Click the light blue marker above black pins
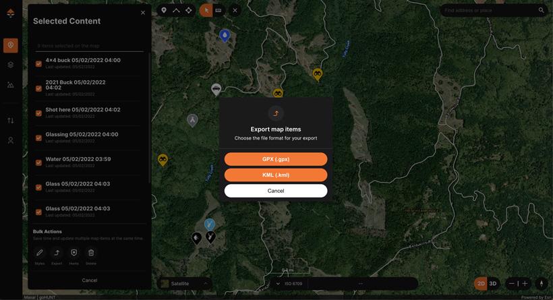553x300 pixels. coord(210,224)
